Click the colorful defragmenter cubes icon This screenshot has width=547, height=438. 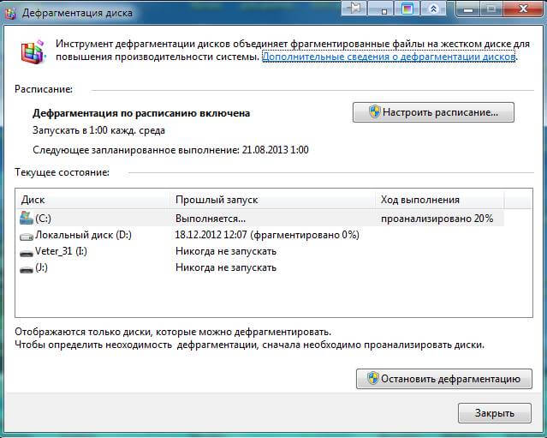[33, 51]
